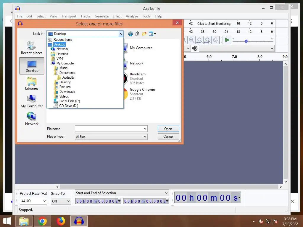The image size is (303, 227).
Task: Open the Analyze menu
Action: pyautogui.click(x=132, y=16)
